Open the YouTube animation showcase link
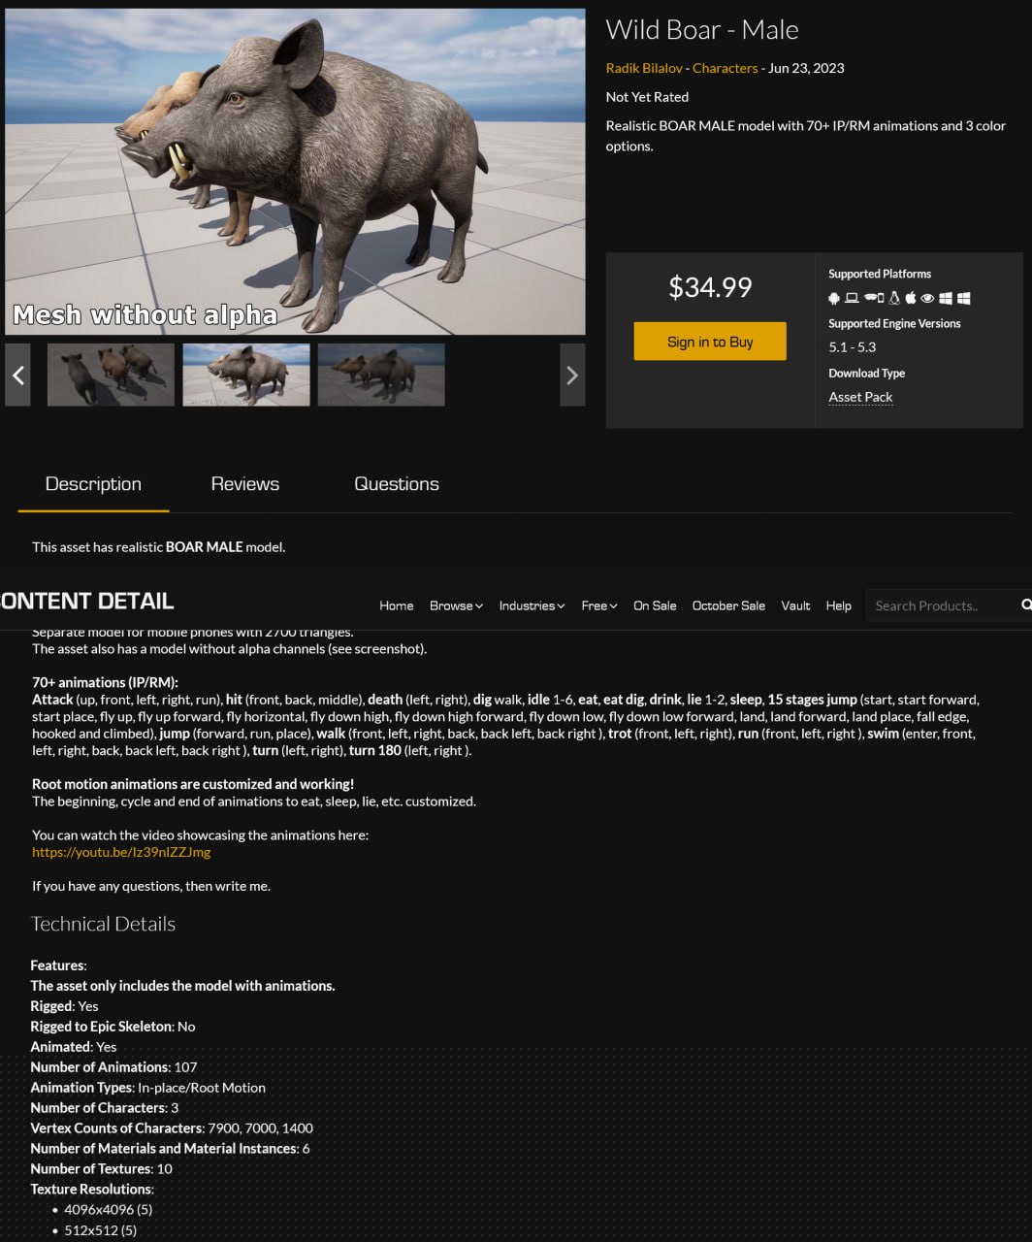This screenshot has height=1242, width=1032. (121, 852)
